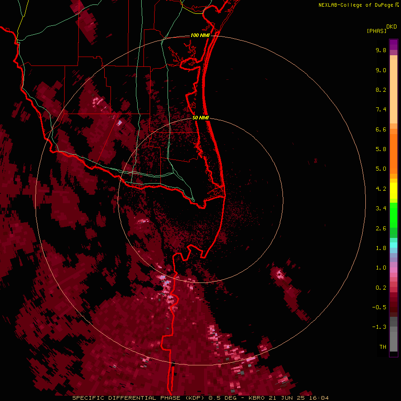Click the 1.0 value on the color scale
This screenshot has height=401, width=401.
381,268
